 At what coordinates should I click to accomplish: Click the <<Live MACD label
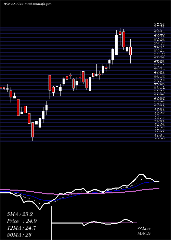(x=144, y=231)
